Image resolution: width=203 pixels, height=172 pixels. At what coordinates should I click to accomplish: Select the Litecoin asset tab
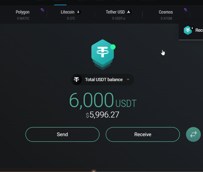(x=71, y=15)
